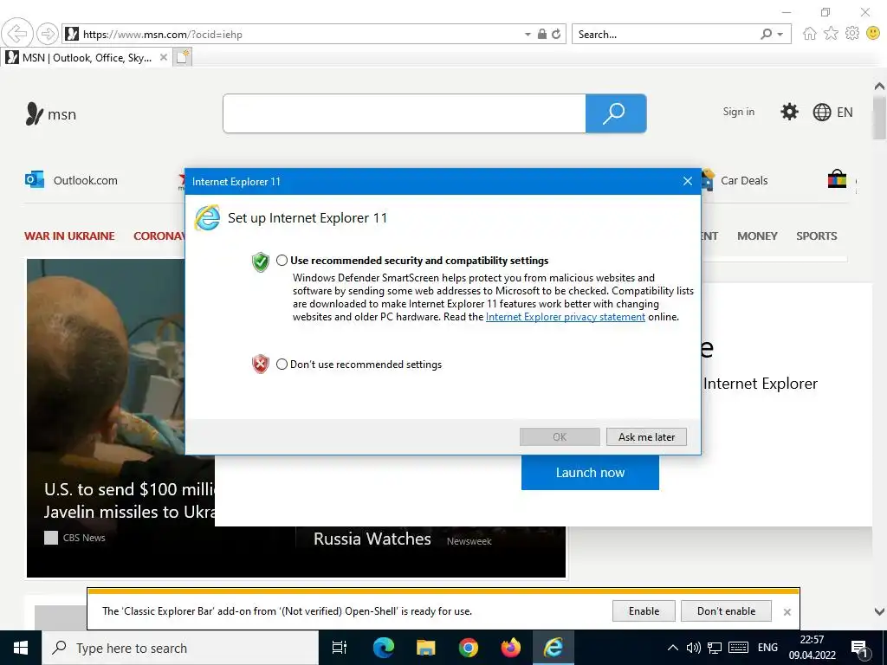
Task: Select Use recommended security and compatibility settings
Action: [x=282, y=260]
